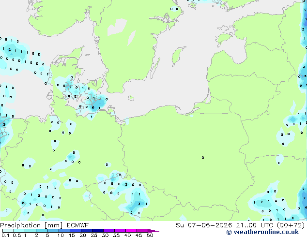Click the 2–5 mm legend color box
This screenshot has height=237, width=307.
(42, 231)
